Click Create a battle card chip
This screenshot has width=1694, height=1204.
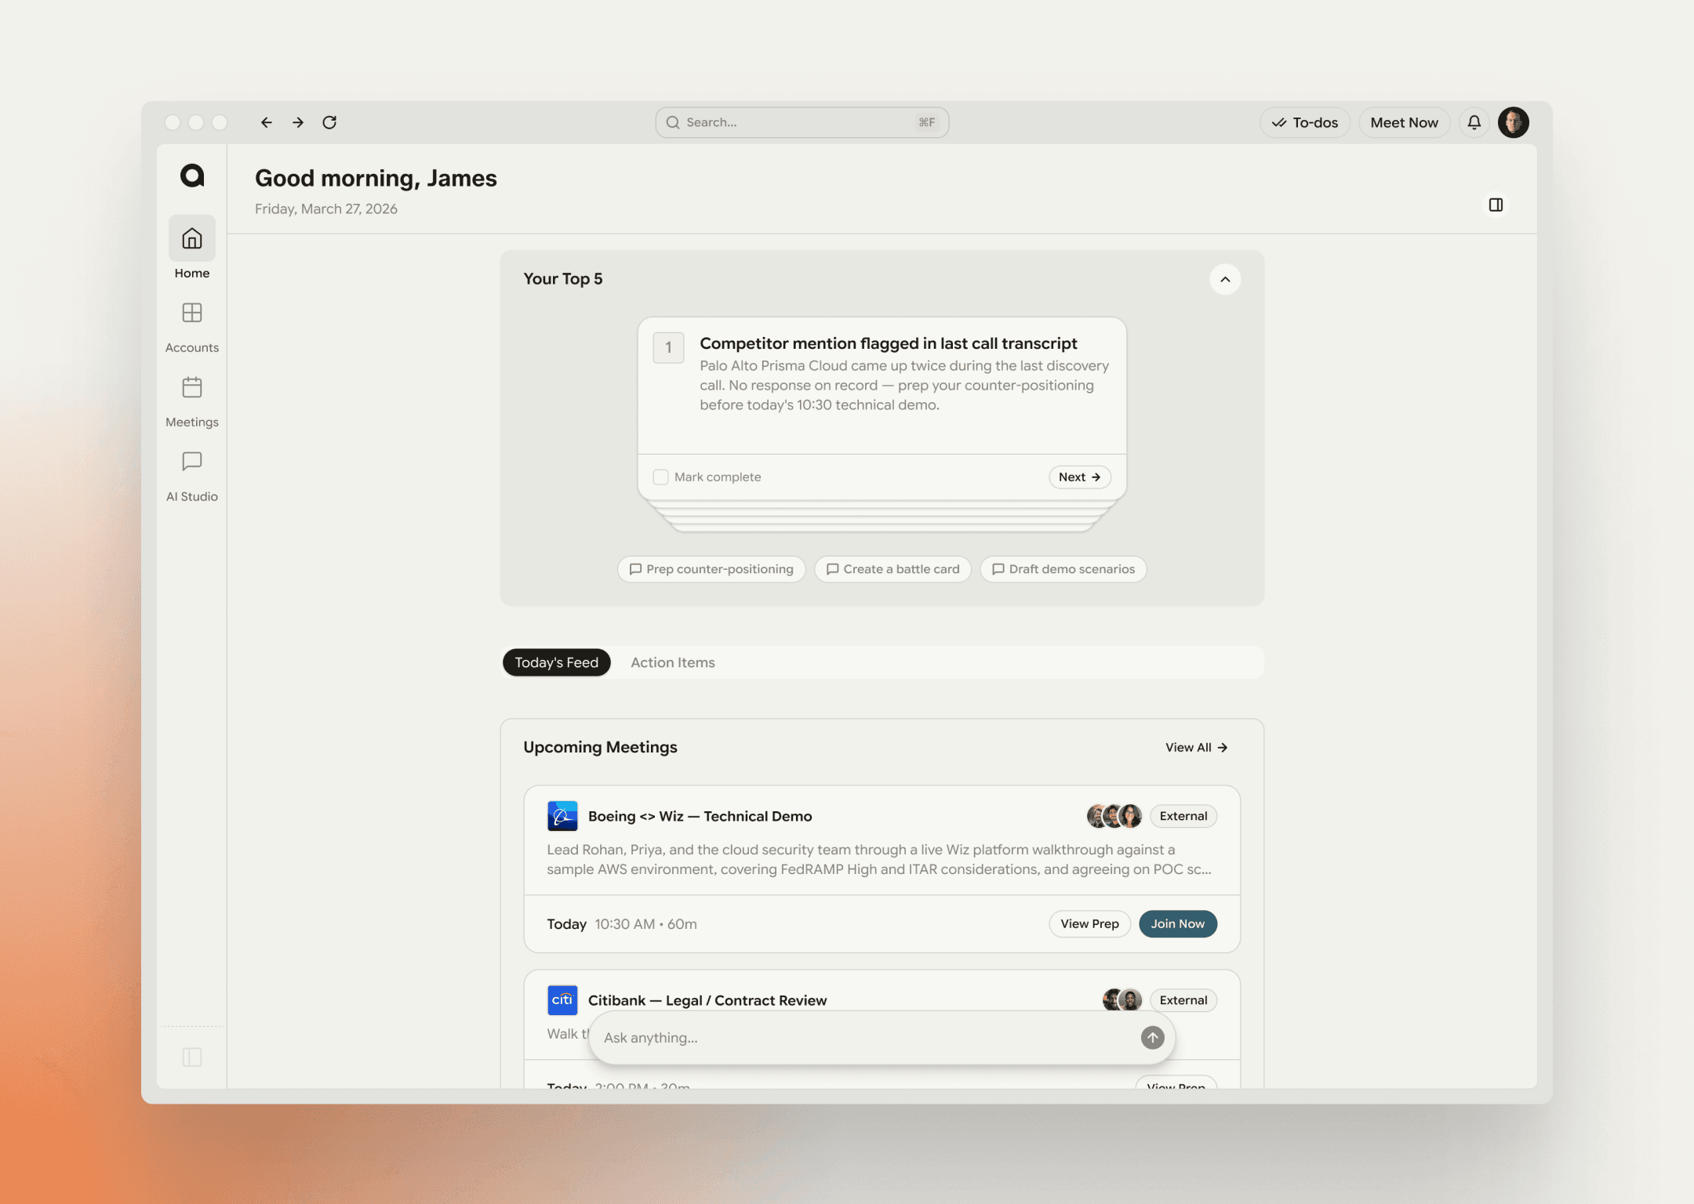(893, 569)
